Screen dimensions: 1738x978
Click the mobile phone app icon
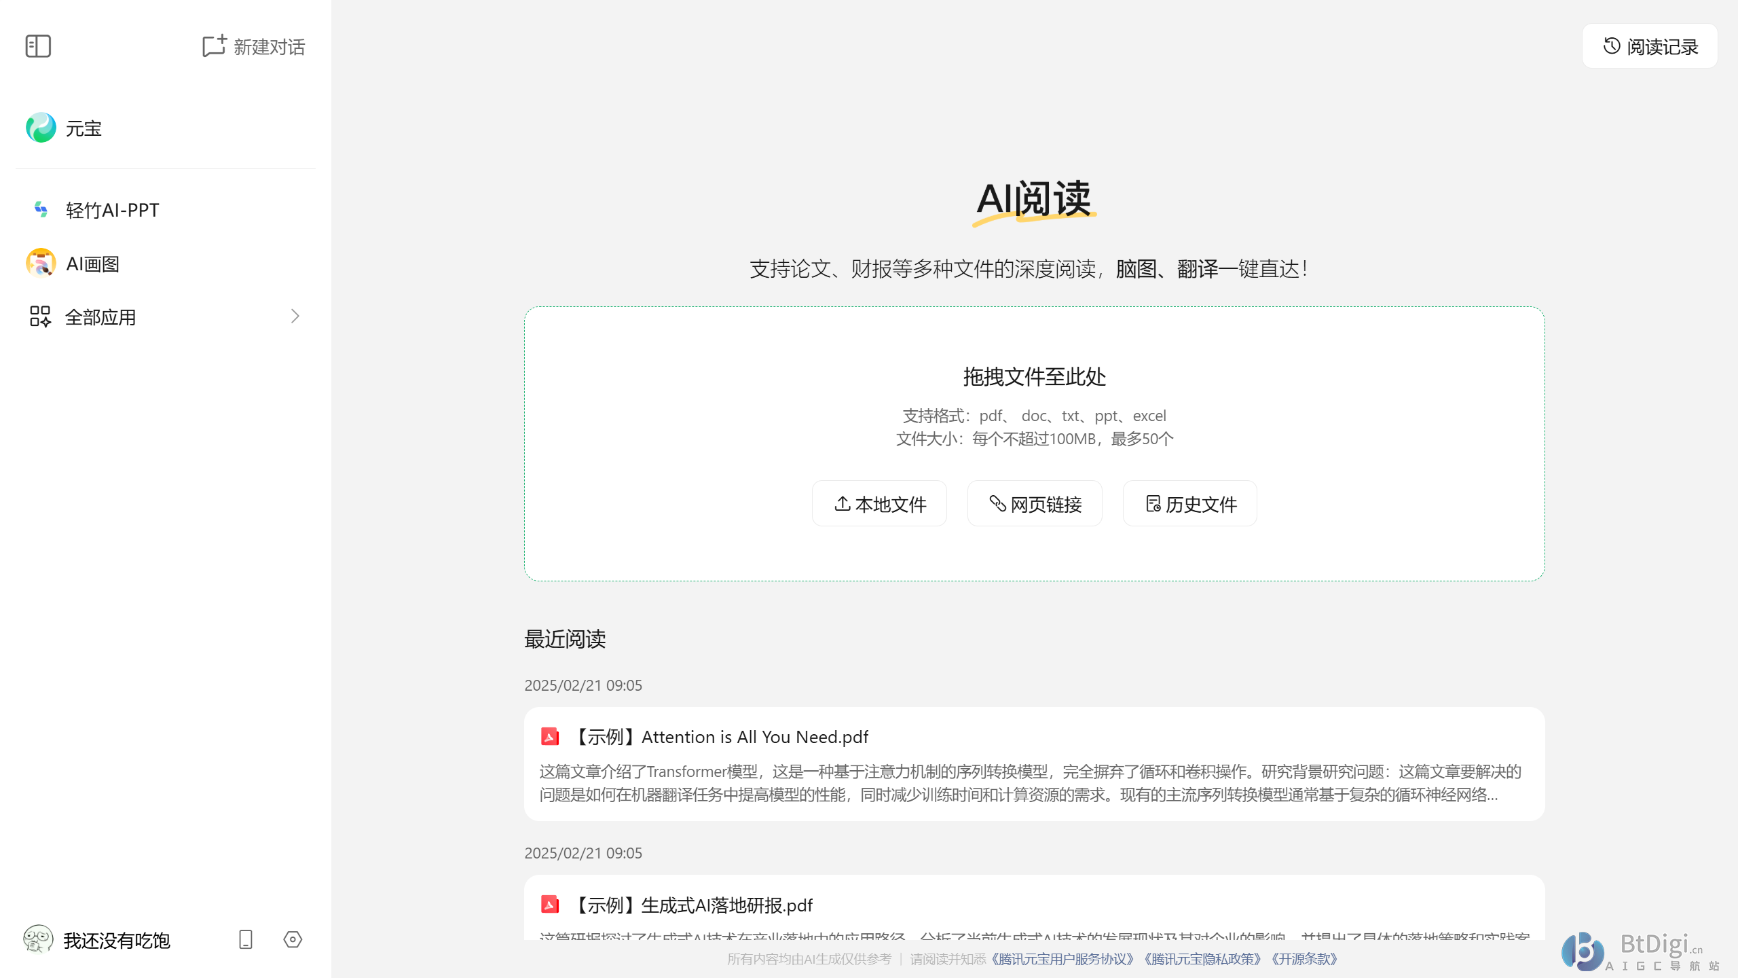click(246, 940)
